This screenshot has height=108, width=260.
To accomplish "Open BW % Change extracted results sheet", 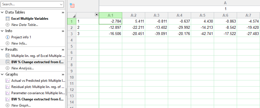I will click(37, 62).
